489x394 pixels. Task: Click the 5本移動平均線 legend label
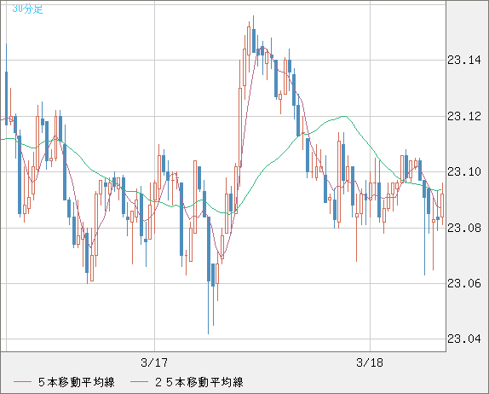tap(77, 382)
